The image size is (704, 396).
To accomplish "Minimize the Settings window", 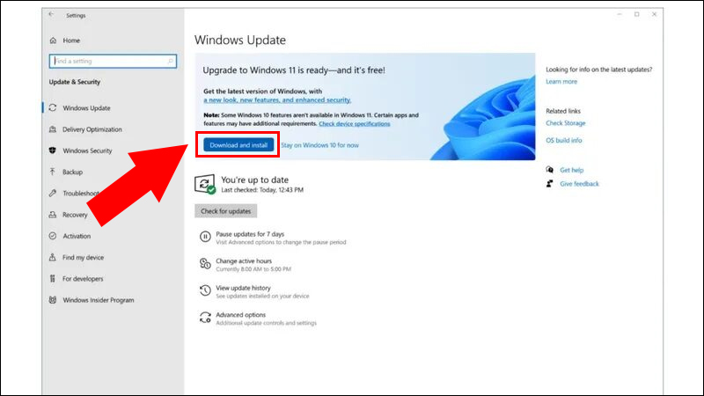I will [x=620, y=14].
